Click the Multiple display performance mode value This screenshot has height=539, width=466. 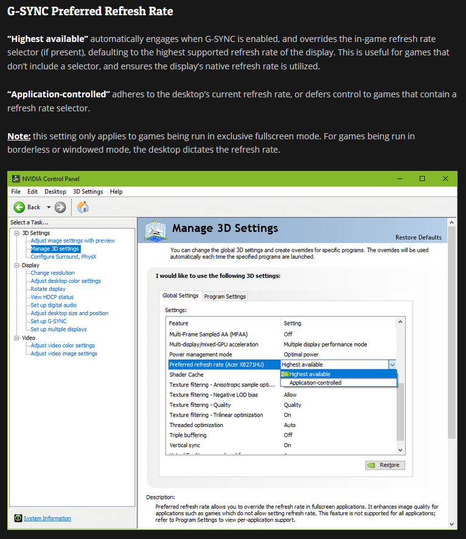325,344
